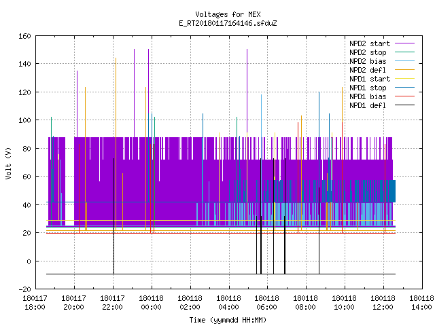Click the 'NPD1 start' legend label
The image size is (435, 326).
(x=370, y=79)
